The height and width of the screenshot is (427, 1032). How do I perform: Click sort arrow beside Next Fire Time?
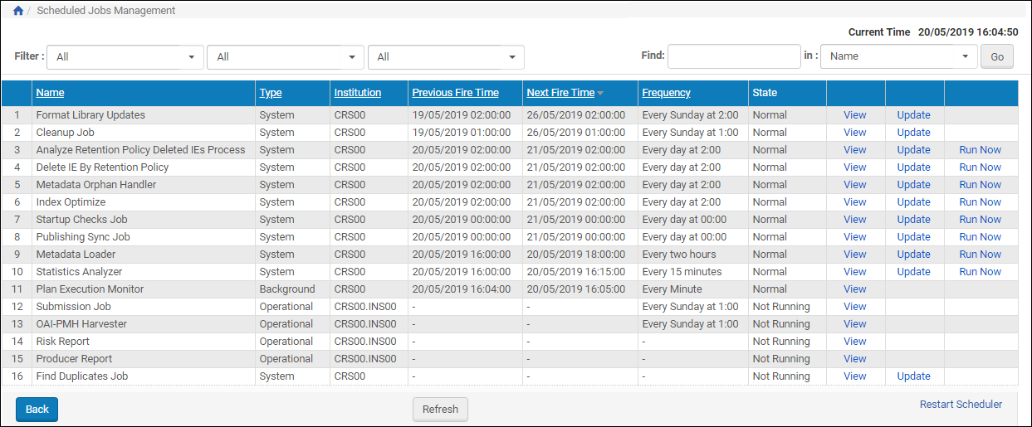pyautogui.click(x=600, y=93)
